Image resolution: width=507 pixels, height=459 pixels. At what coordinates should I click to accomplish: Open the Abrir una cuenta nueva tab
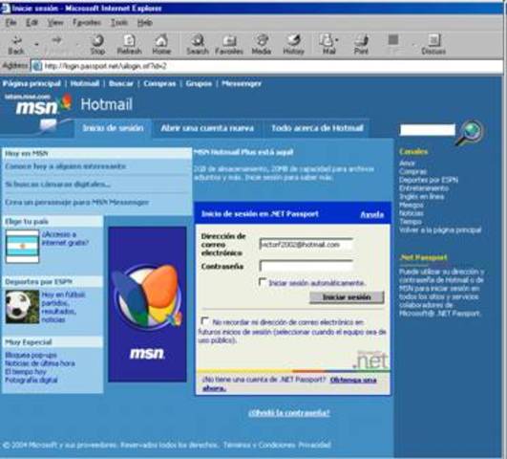(207, 128)
